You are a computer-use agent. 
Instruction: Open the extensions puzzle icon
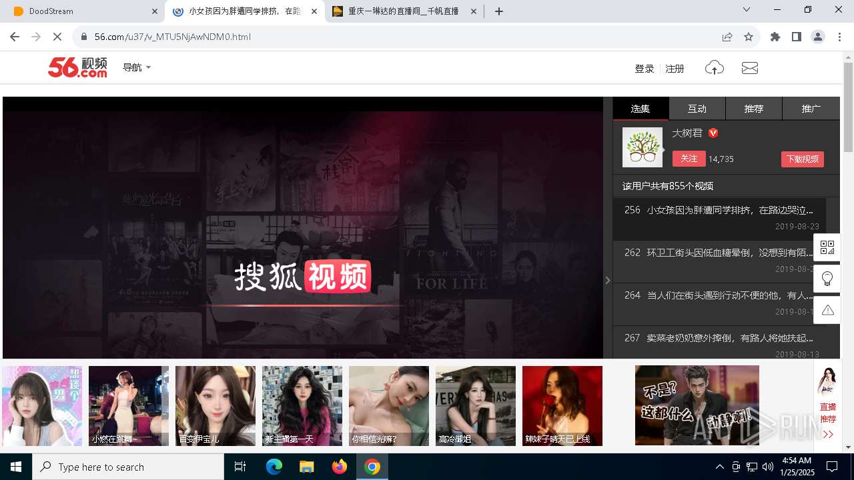click(x=775, y=37)
